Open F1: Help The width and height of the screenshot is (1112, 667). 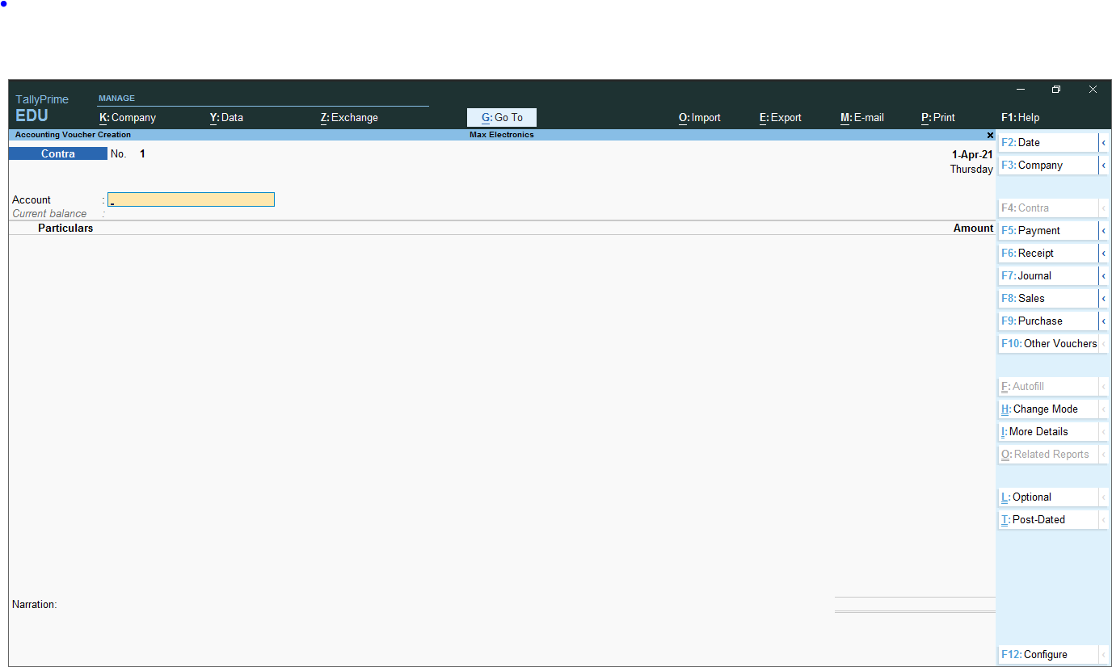pos(1021,117)
